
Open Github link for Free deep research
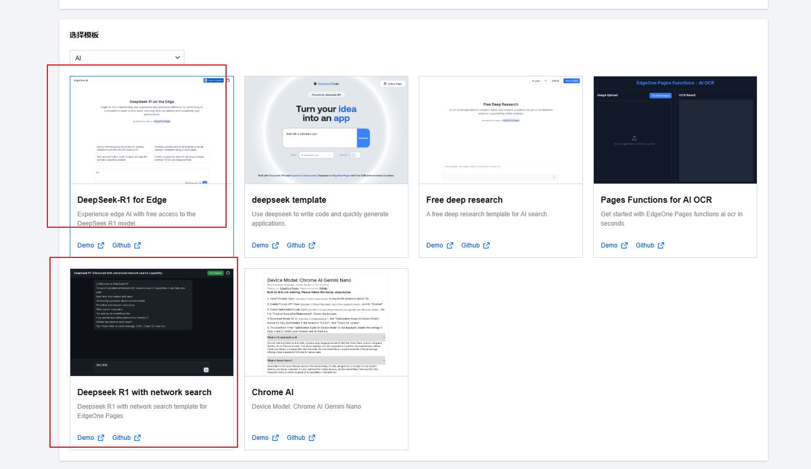coord(470,245)
